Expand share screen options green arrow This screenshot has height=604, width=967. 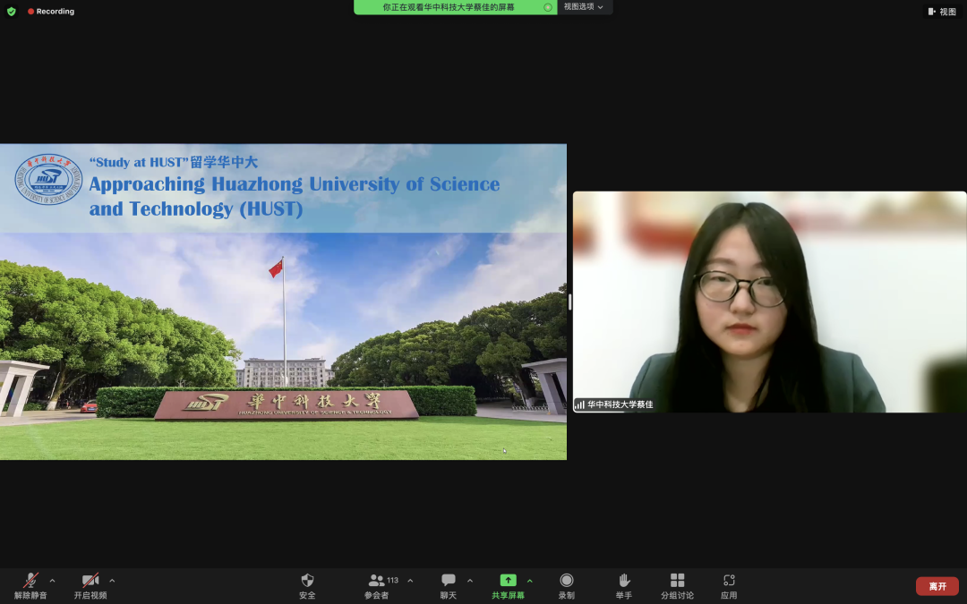click(x=530, y=581)
